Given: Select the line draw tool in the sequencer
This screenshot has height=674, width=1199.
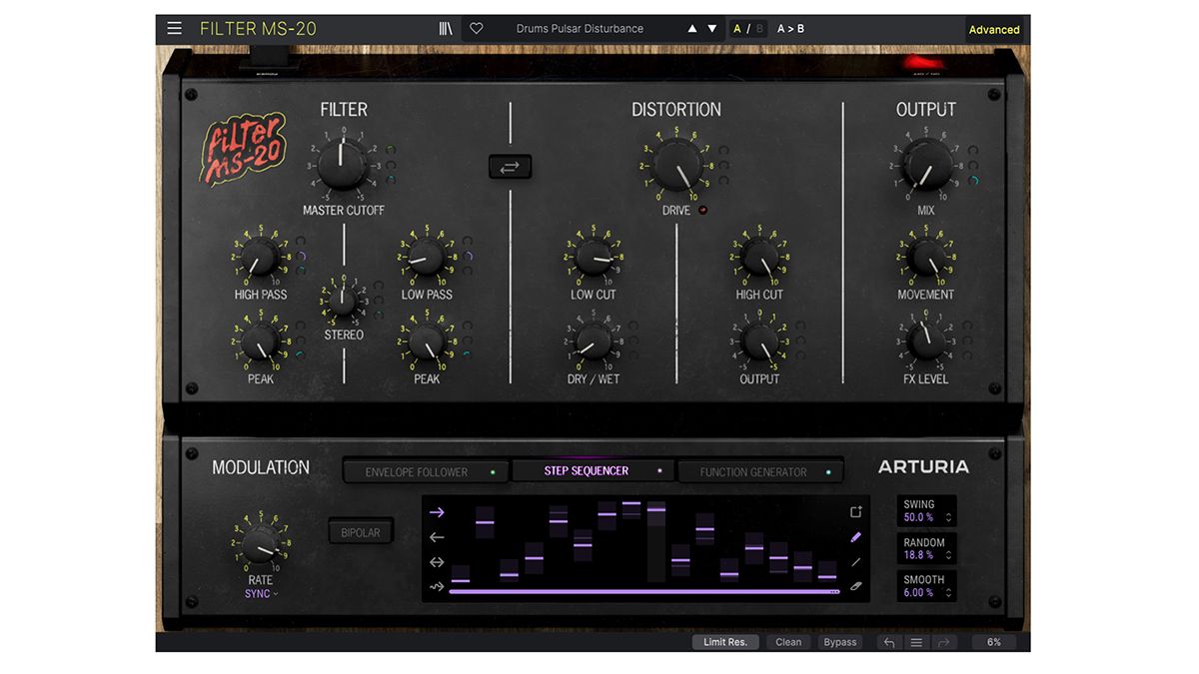Looking at the screenshot, I should coord(855,562).
